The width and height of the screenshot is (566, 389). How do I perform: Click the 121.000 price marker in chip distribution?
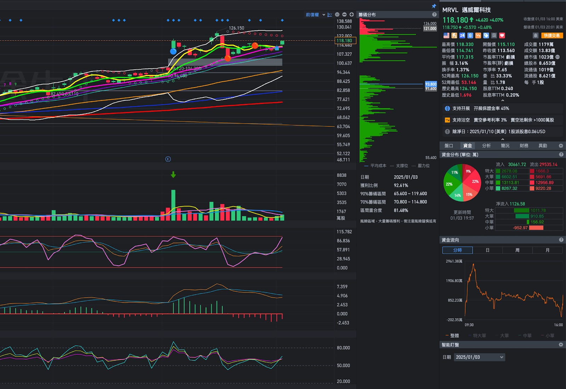(x=430, y=29)
